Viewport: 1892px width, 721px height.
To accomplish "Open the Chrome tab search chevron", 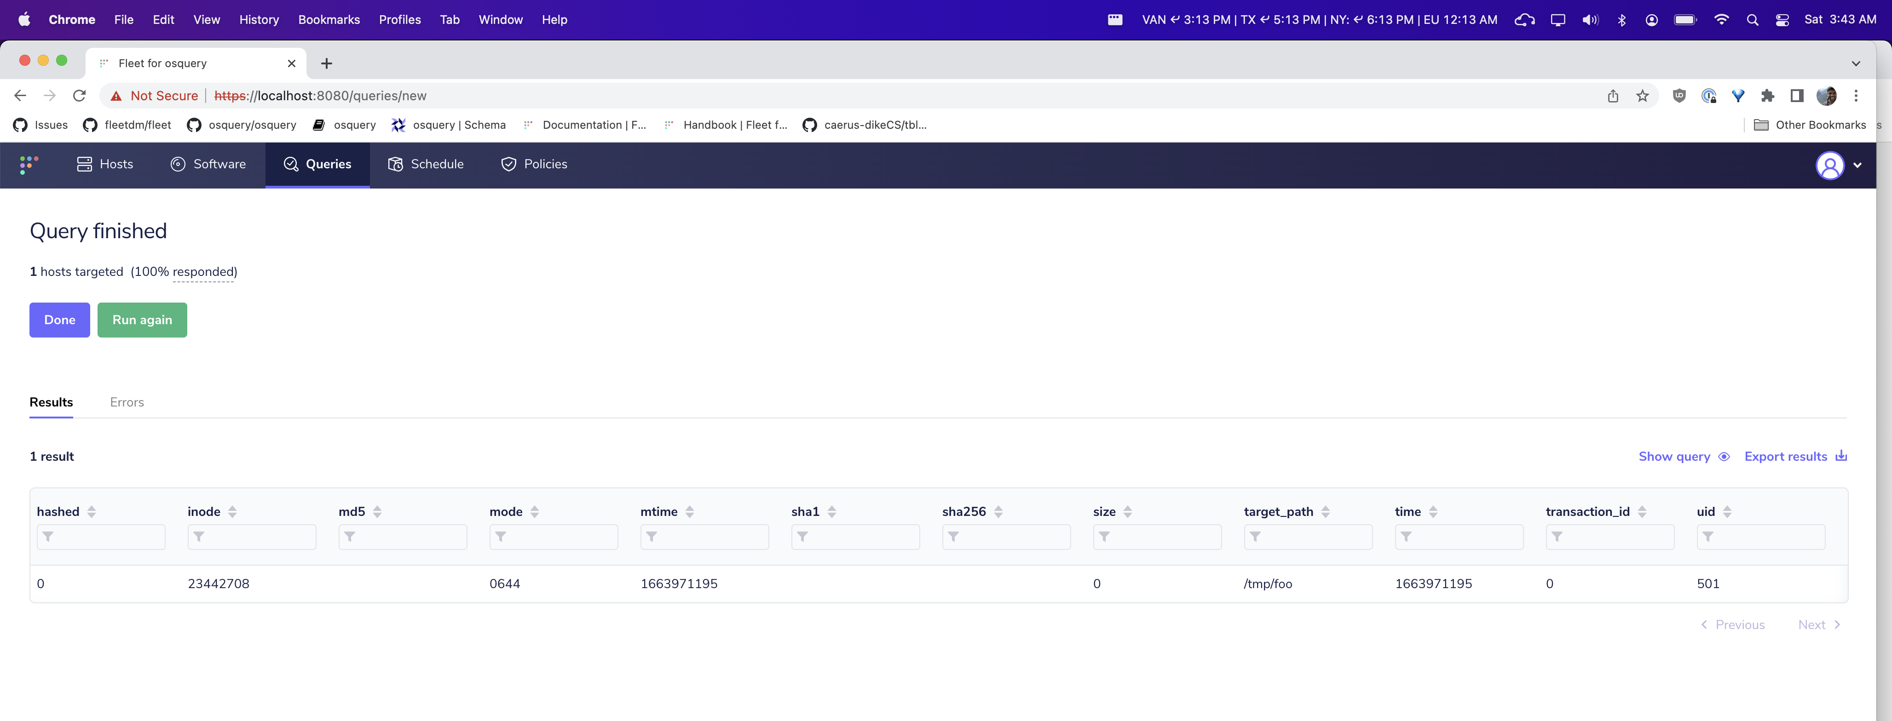I will click(1855, 64).
